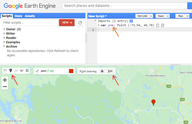Image resolution: width=192 pixels, height=124 pixels.
Task: Click the New Script * title
Action: (x=98, y=16)
